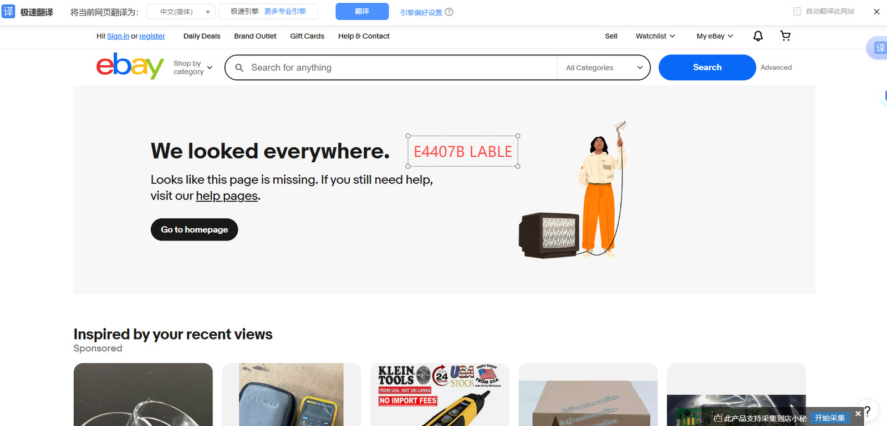Open the notifications bell icon
887x426 pixels.
coord(758,36)
